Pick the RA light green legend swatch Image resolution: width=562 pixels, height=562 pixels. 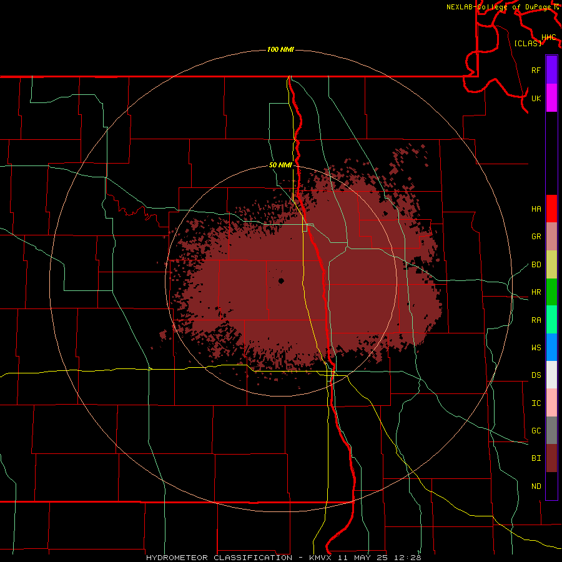coord(551,320)
